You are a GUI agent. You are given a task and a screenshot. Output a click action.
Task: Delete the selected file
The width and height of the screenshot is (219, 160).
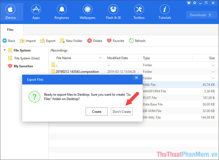95,41
